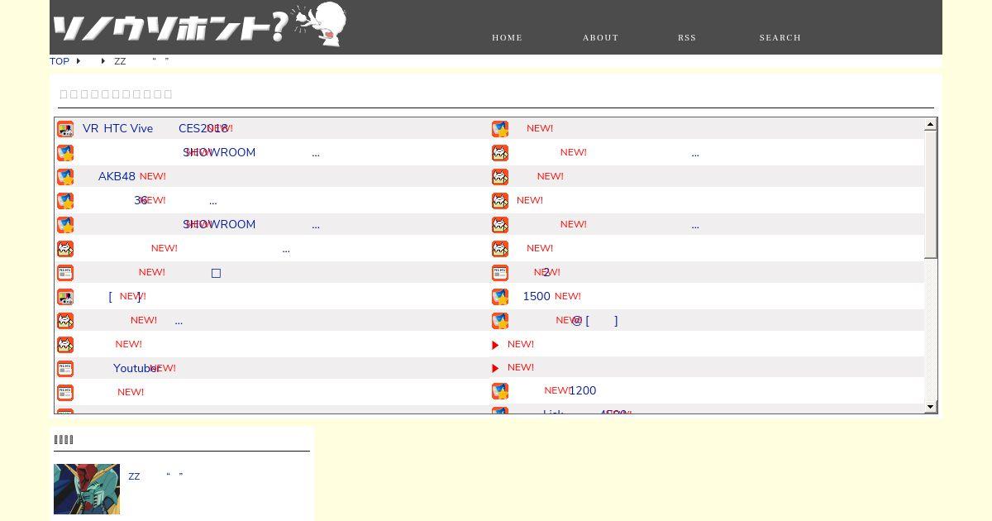Click the news icon beside the 2 headline
The width and height of the screenshot is (992, 521).
tap(500, 273)
